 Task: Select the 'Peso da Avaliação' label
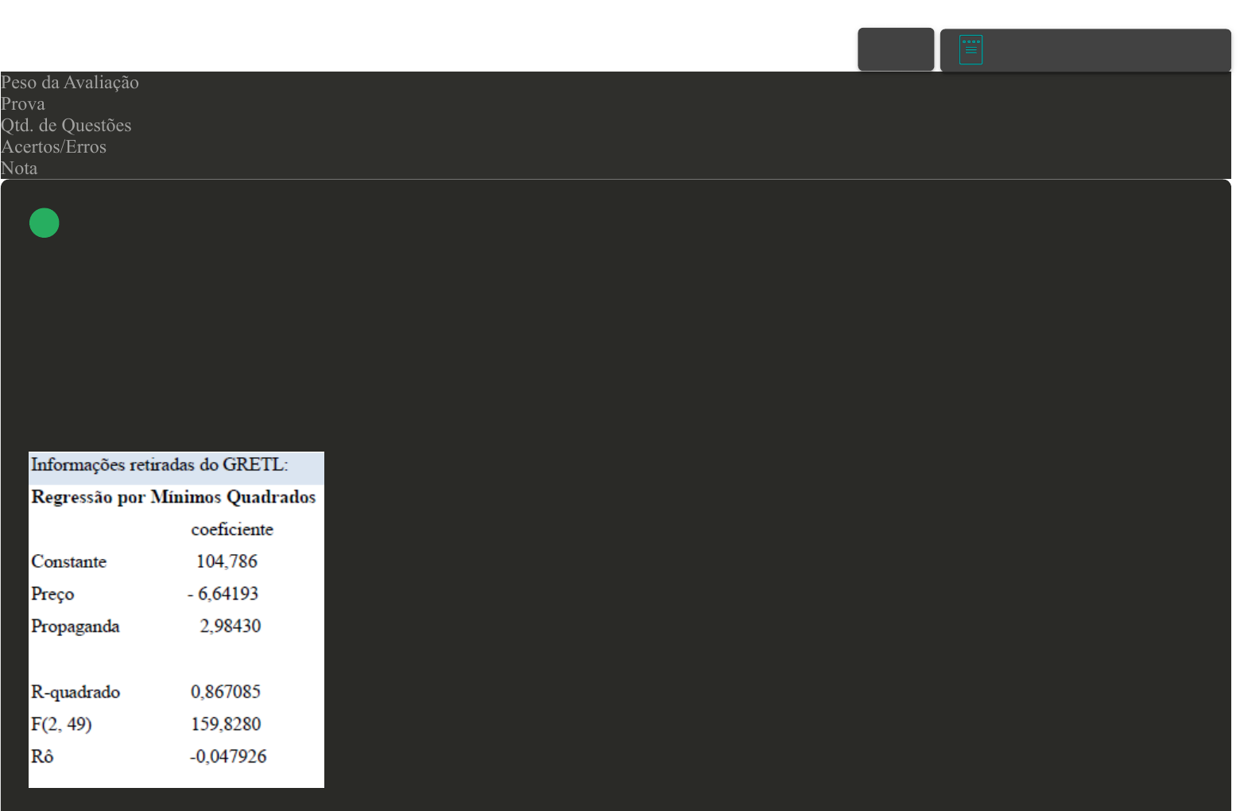[70, 83]
